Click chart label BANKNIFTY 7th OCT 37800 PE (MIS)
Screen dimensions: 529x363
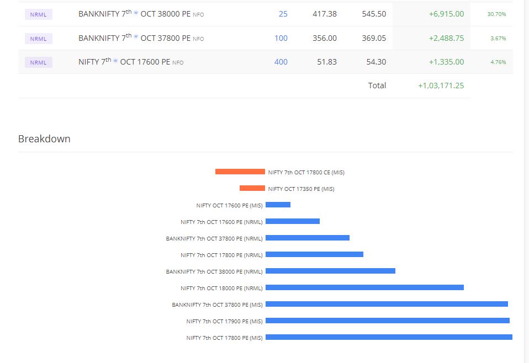coord(217,305)
